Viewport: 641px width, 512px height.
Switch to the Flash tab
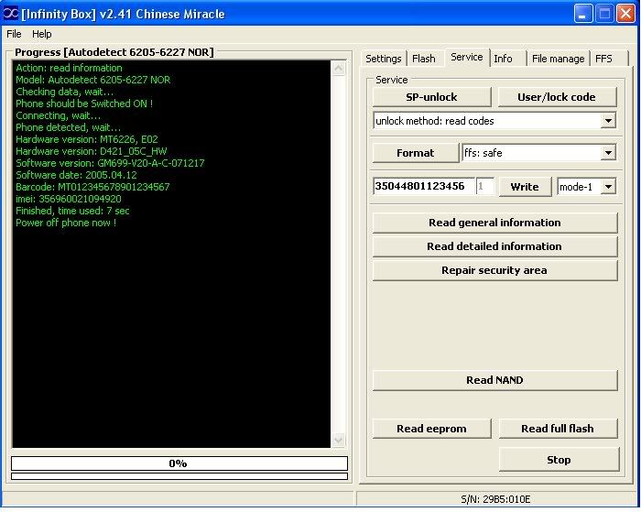click(x=423, y=59)
